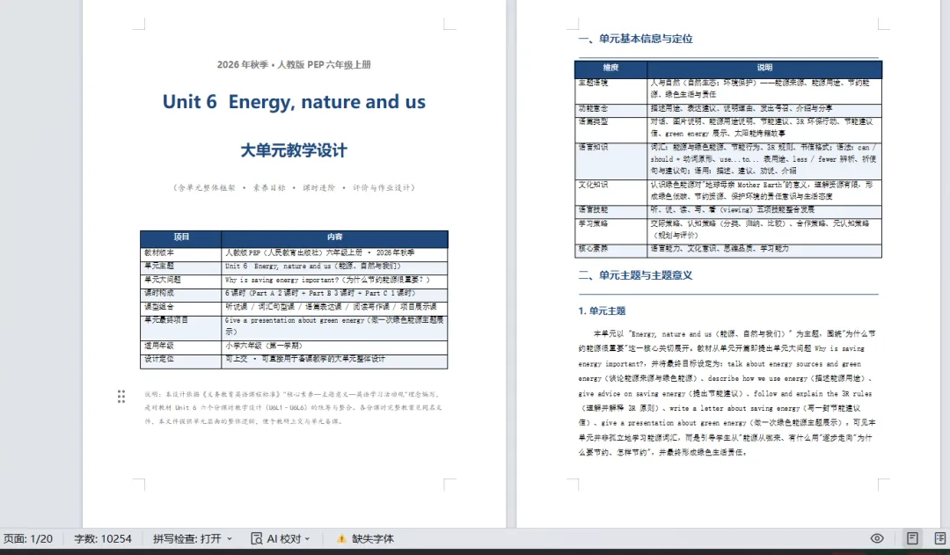Click the 页面: 1/20 page indicator
950x555 pixels.
(x=28, y=538)
